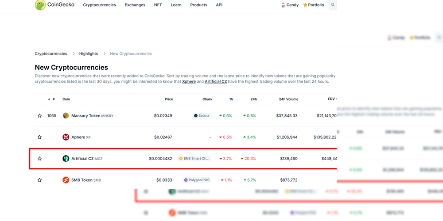443x221 pixels.
Task: Click Artificial CZ price $0.0004482
Action: pyautogui.click(x=160, y=159)
